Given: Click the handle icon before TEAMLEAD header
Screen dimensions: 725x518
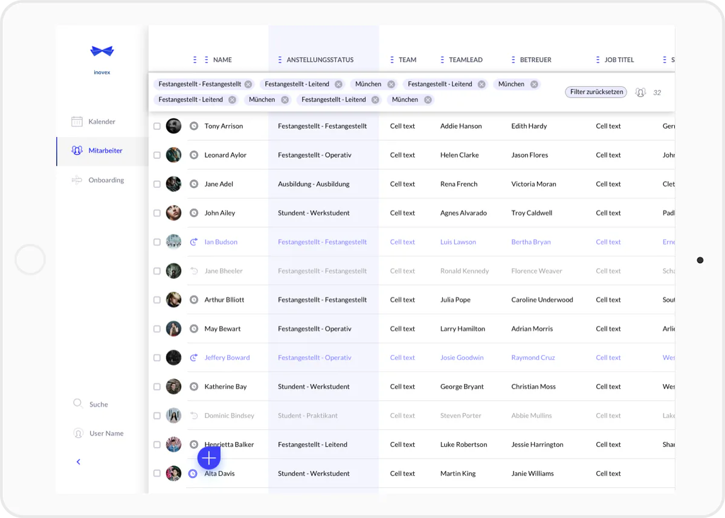Looking at the screenshot, I should [442, 60].
